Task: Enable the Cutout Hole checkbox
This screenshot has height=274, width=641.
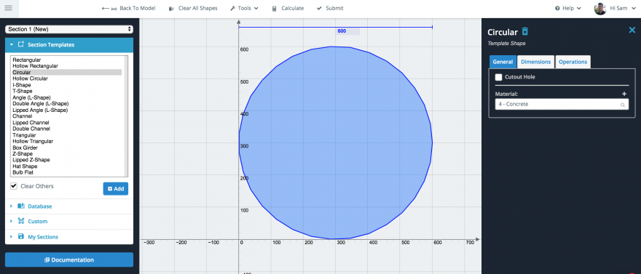Action: point(498,77)
